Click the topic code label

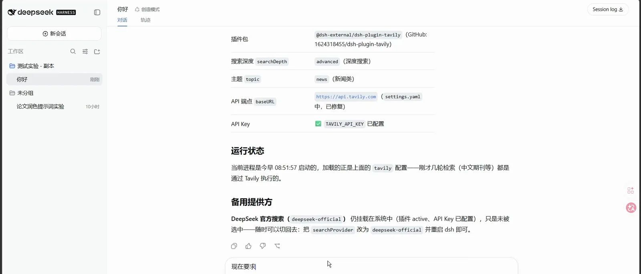[x=253, y=79]
